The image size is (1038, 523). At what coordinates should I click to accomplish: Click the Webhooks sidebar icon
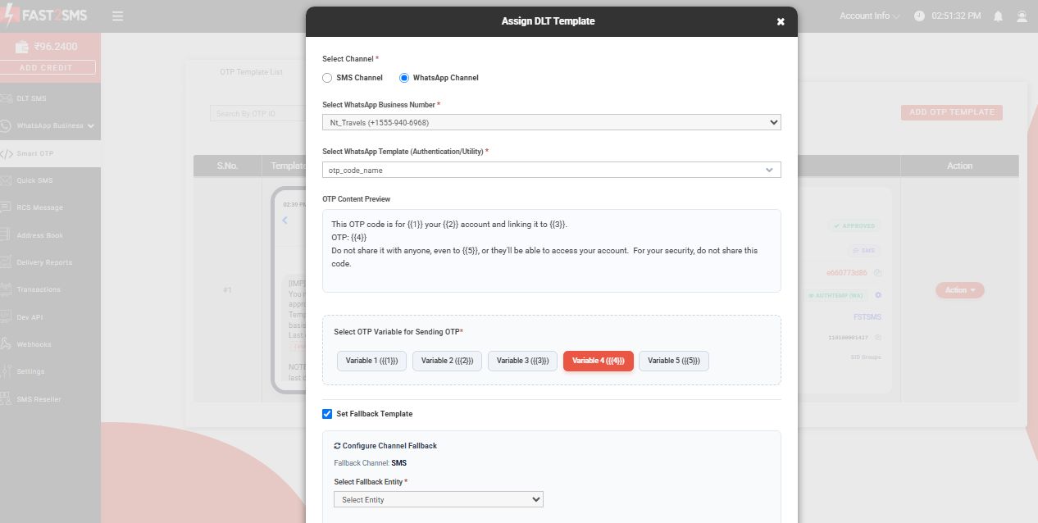[7, 344]
